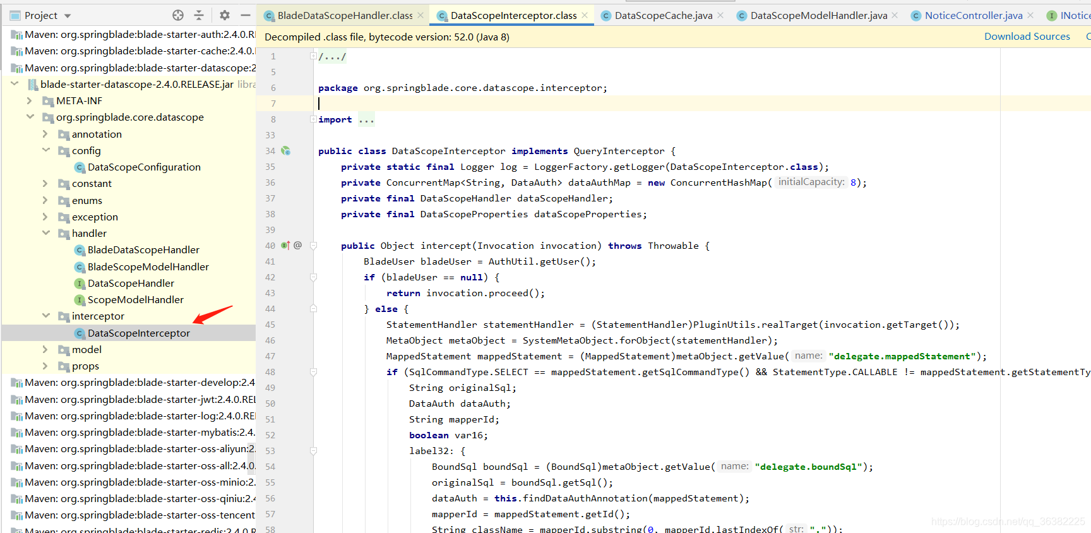Fold the SELECT if block at line 48
Image resolution: width=1091 pixels, height=533 pixels.
click(x=313, y=372)
